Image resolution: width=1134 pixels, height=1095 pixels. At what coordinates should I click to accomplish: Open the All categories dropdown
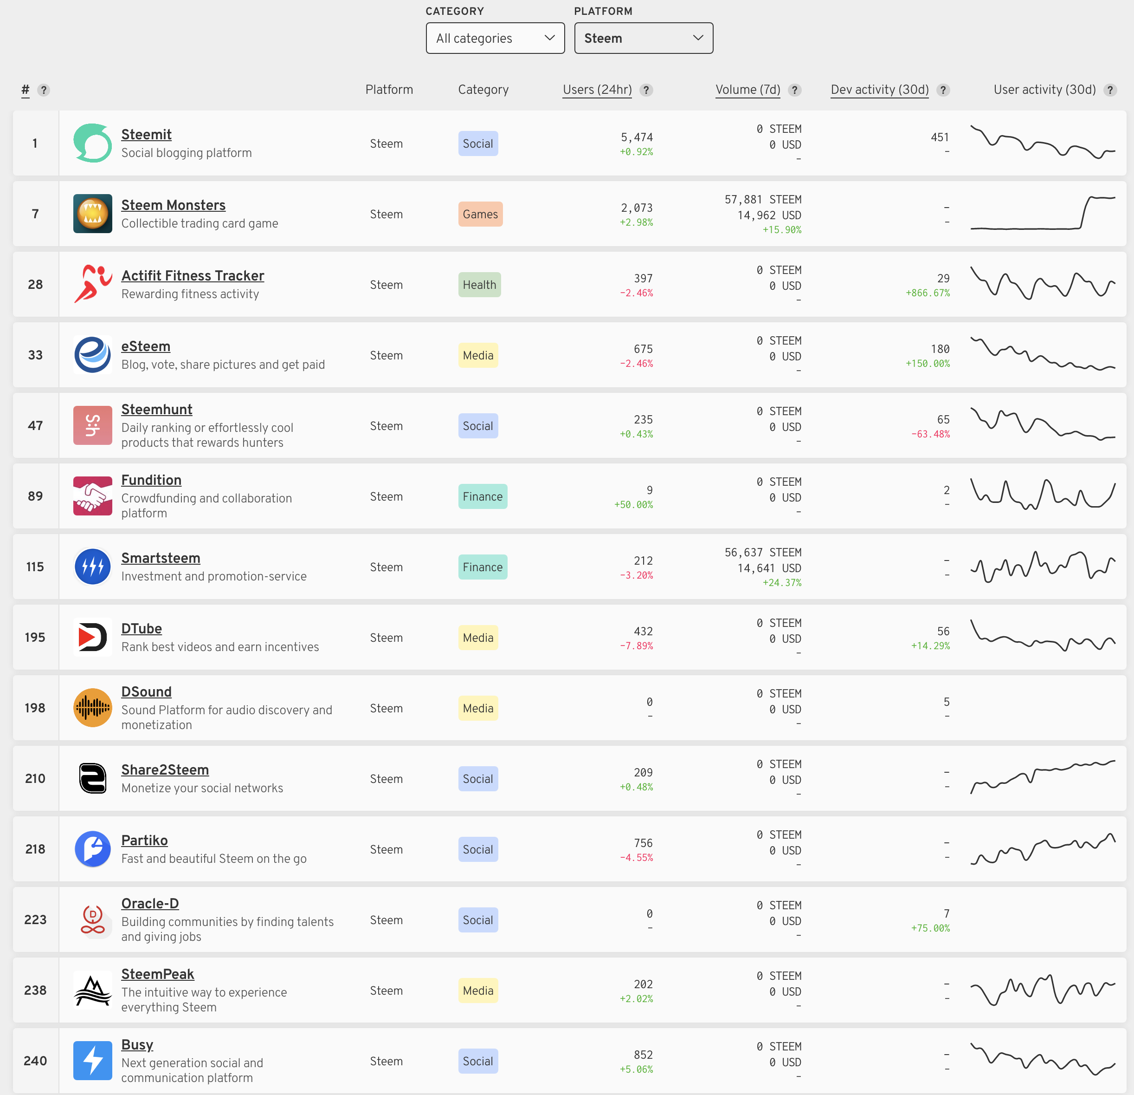[495, 38]
